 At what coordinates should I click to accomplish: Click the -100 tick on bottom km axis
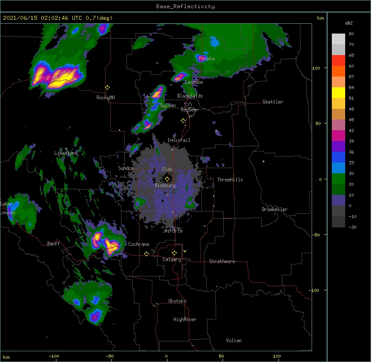coord(54,356)
